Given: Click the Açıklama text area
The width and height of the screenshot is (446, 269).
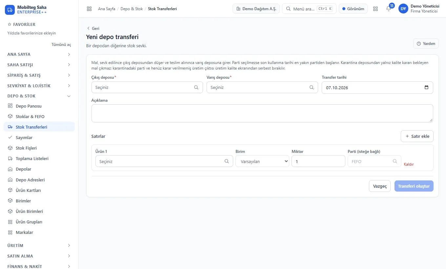Looking at the screenshot, I should coord(262,114).
